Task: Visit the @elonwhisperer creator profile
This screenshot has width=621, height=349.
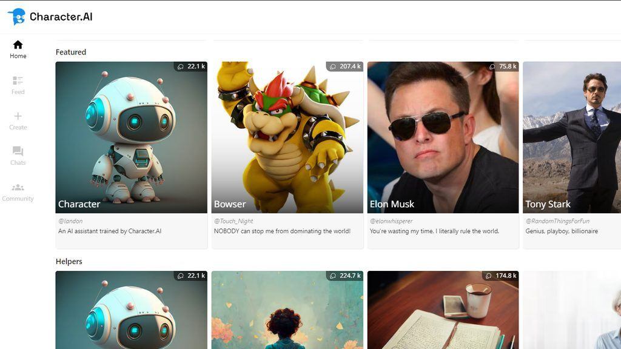Action: pyautogui.click(x=391, y=221)
